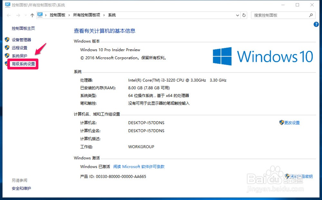The image size is (322, 200).
Task: Click the 没有可用于此显示器的笔或触控输入 text
Action: pyautogui.click(x=159, y=103)
